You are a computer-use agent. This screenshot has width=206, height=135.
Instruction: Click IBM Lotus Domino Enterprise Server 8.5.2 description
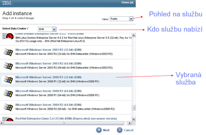point(74,39)
